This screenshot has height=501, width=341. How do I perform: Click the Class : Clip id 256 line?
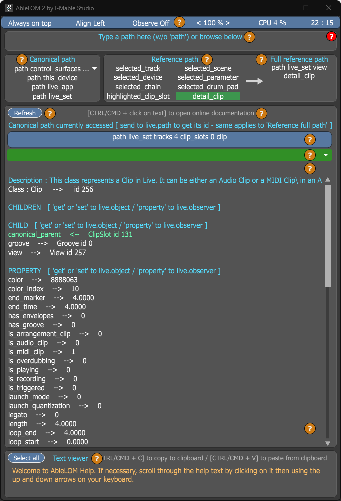point(51,189)
